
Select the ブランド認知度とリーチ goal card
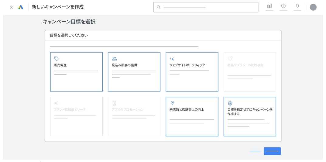coord(77,116)
